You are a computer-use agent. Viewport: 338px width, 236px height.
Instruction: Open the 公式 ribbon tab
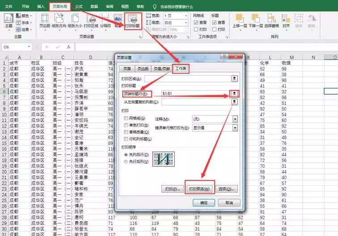tap(79, 6)
